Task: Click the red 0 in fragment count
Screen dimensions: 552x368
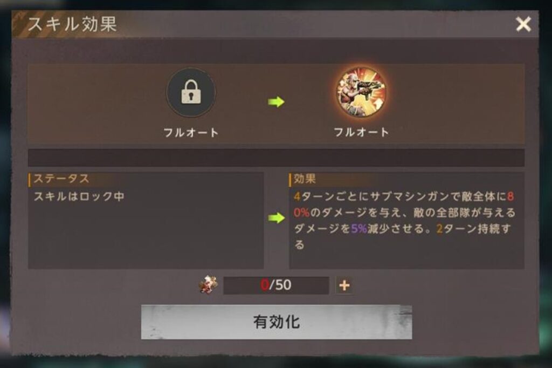Action: pyautogui.click(x=264, y=285)
